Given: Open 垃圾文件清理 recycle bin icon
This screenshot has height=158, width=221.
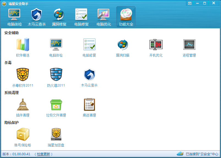Looking at the screenshot, I should pyautogui.click(x=56, y=105).
